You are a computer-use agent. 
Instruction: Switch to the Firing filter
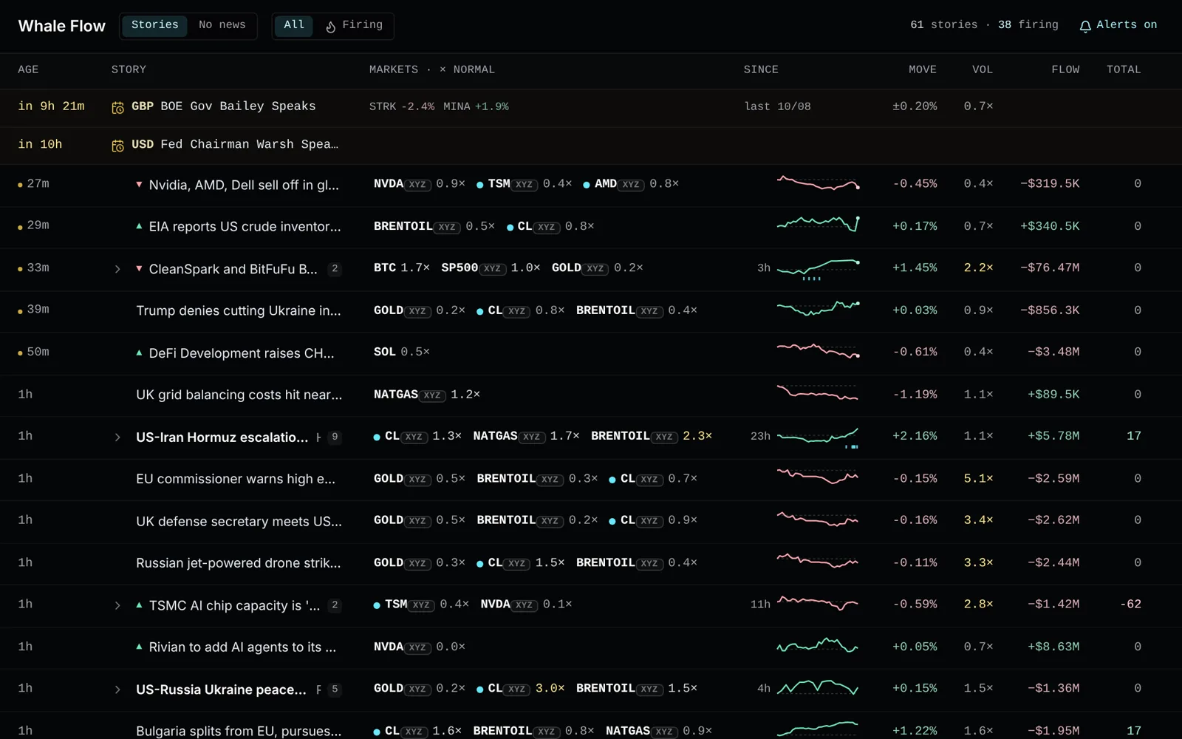(x=354, y=25)
